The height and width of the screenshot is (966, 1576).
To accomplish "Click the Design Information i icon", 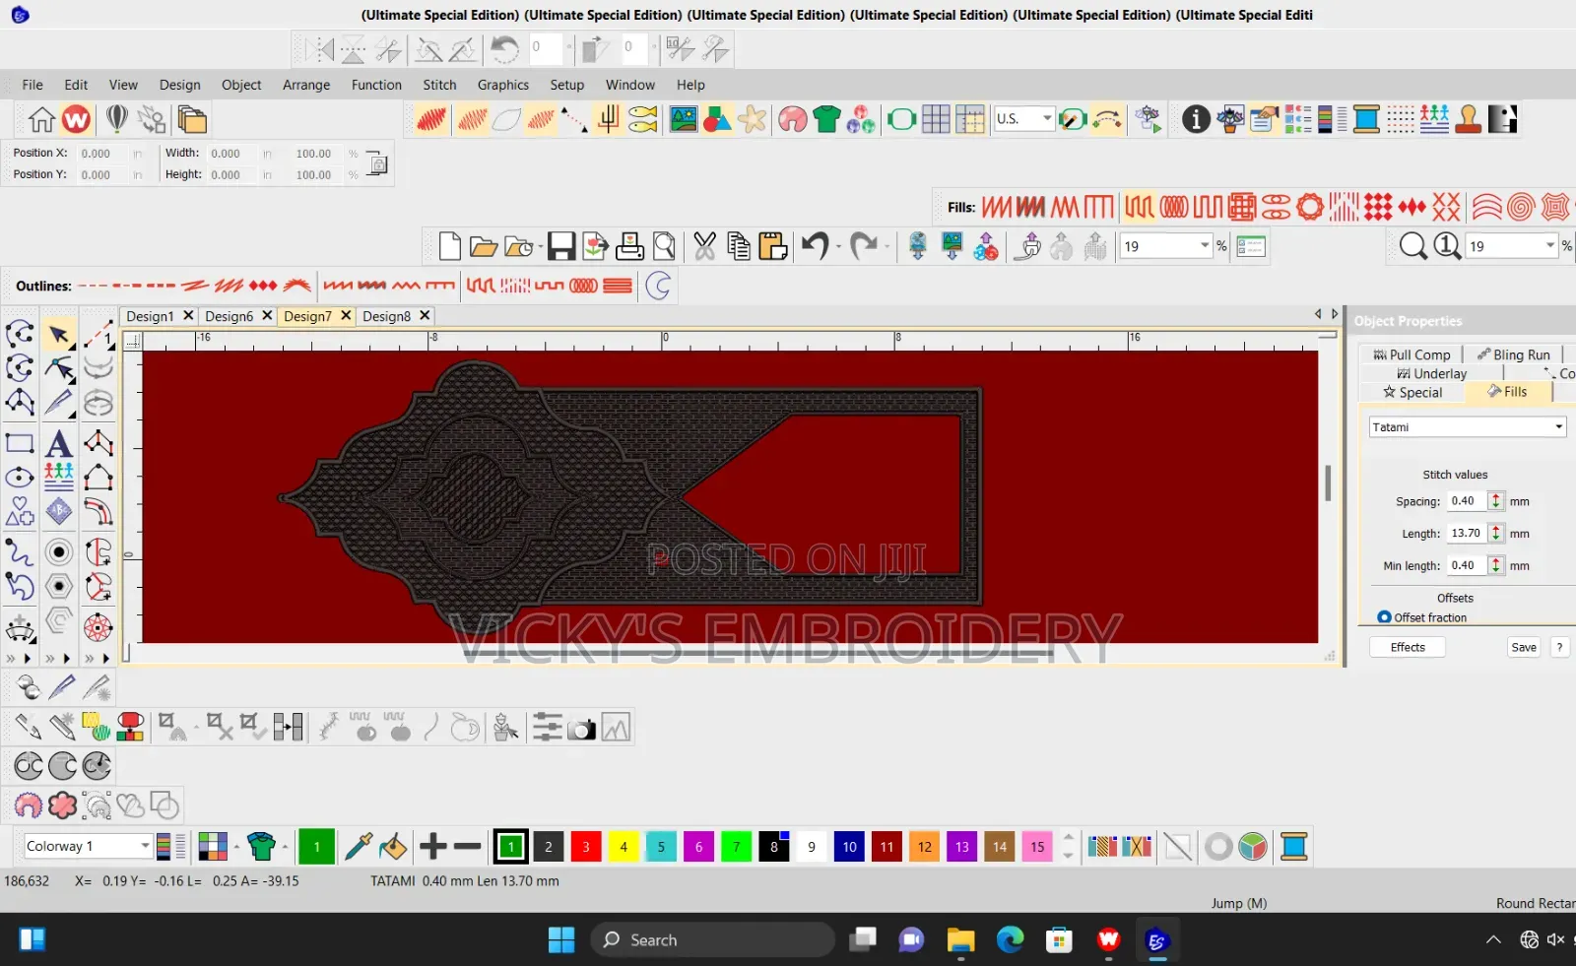I will 1196,119.
